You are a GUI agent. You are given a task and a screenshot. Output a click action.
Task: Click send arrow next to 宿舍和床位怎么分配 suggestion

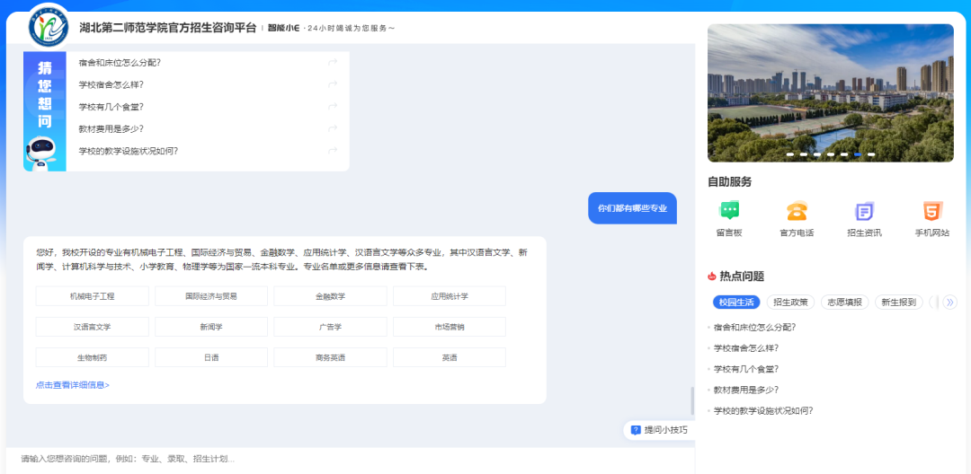pos(333,63)
